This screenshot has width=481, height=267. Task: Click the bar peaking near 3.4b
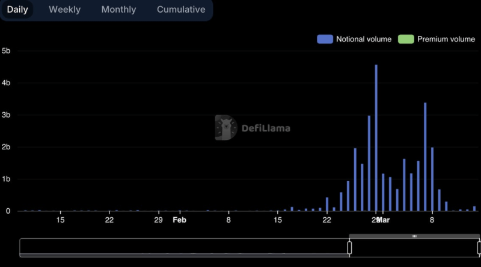(x=425, y=157)
